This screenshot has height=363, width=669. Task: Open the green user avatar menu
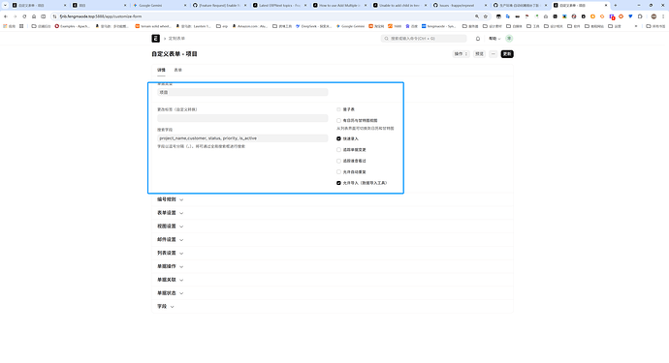tap(509, 39)
